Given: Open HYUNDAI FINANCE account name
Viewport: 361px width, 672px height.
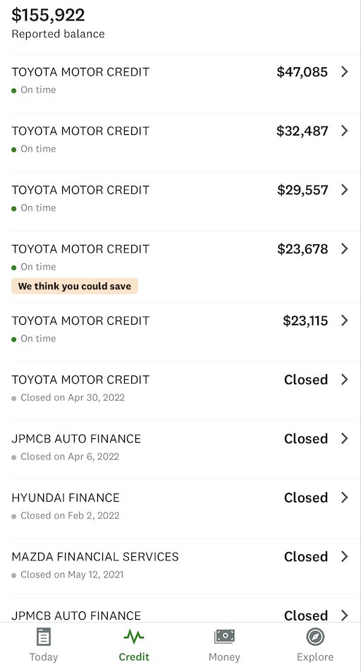Looking at the screenshot, I should click(x=66, y=498).
